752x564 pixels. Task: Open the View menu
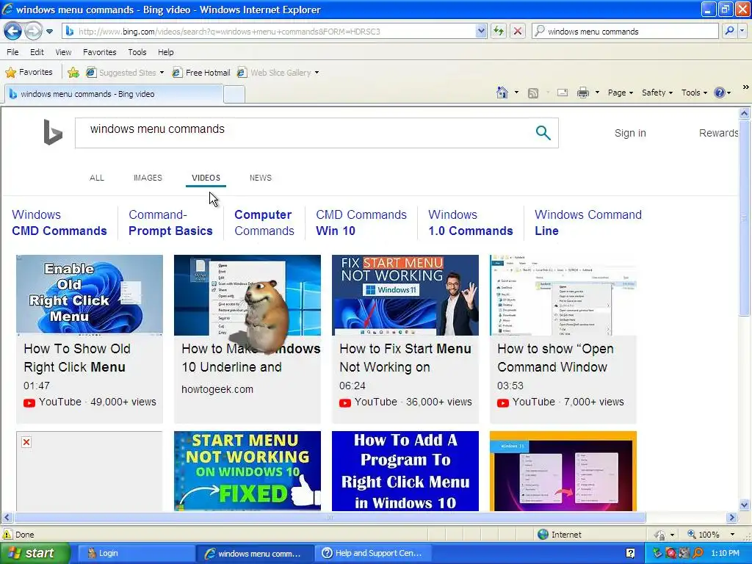pyautogui.click(x=63, y=52)
